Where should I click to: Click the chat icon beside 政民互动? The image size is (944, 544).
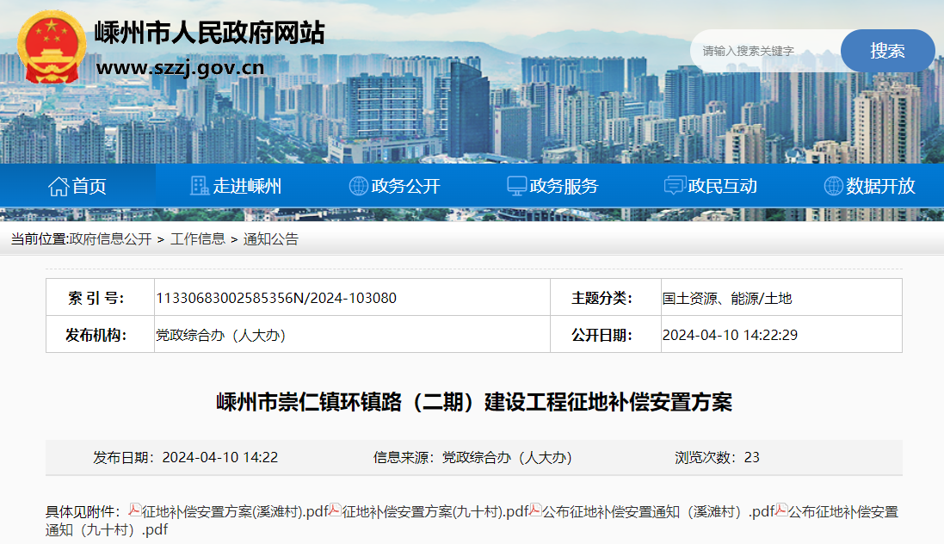coord(675,186)
